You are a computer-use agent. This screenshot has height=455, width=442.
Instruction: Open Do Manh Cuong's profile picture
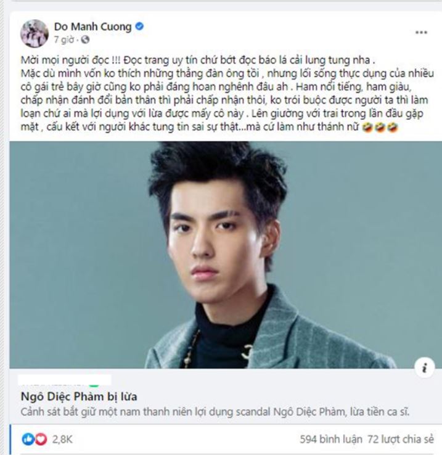click(x=35, y=33)
